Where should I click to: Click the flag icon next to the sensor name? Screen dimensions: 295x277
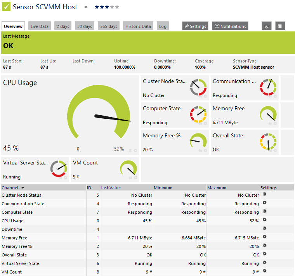tap(86, 7)
